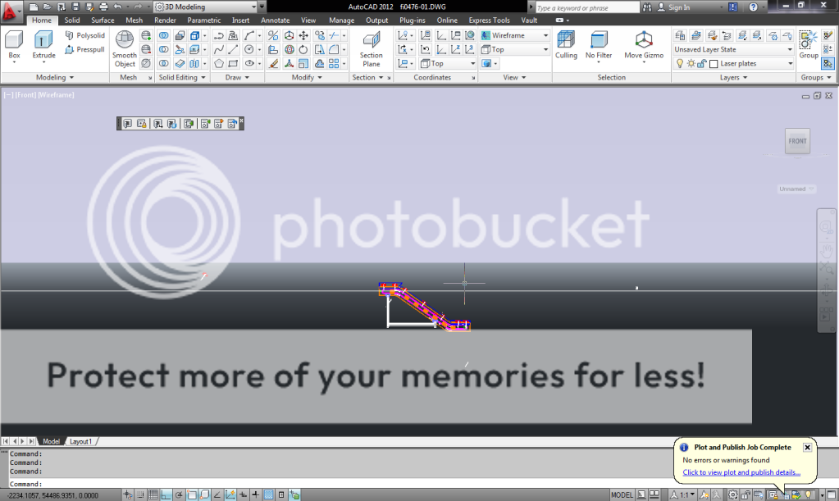839x501 pixels.
Task: Click the Group icon in Groups panel
Action: 807,41
